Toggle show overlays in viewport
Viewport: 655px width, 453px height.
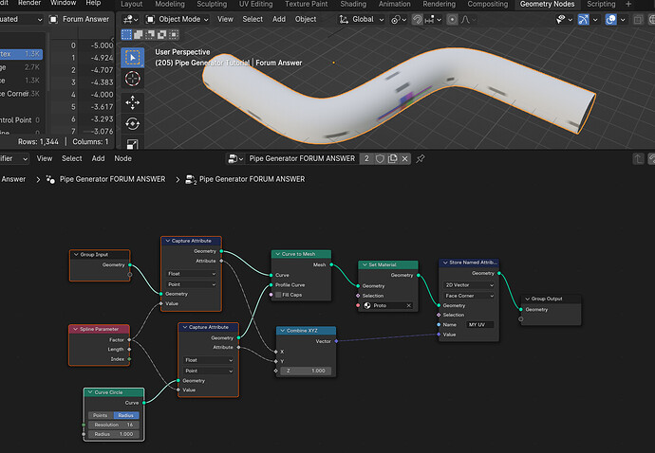click(x=610, y=19)
